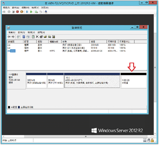The width and height of the screenshot is (159, 145).
Task: Turn off the VM with the black-square icon
Action: coord(13,12)
